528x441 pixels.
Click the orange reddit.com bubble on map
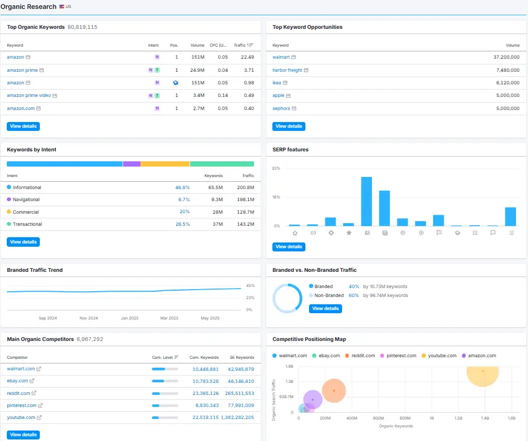(334, 391)
